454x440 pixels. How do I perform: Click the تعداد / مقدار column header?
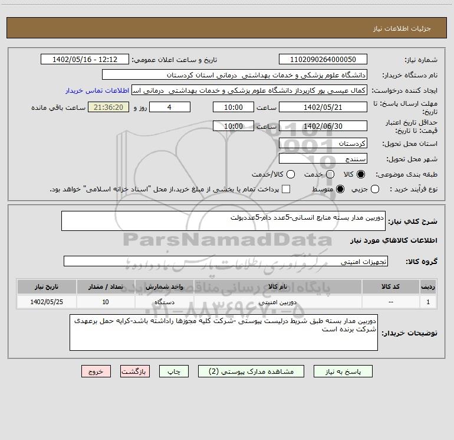pos(106,287)
